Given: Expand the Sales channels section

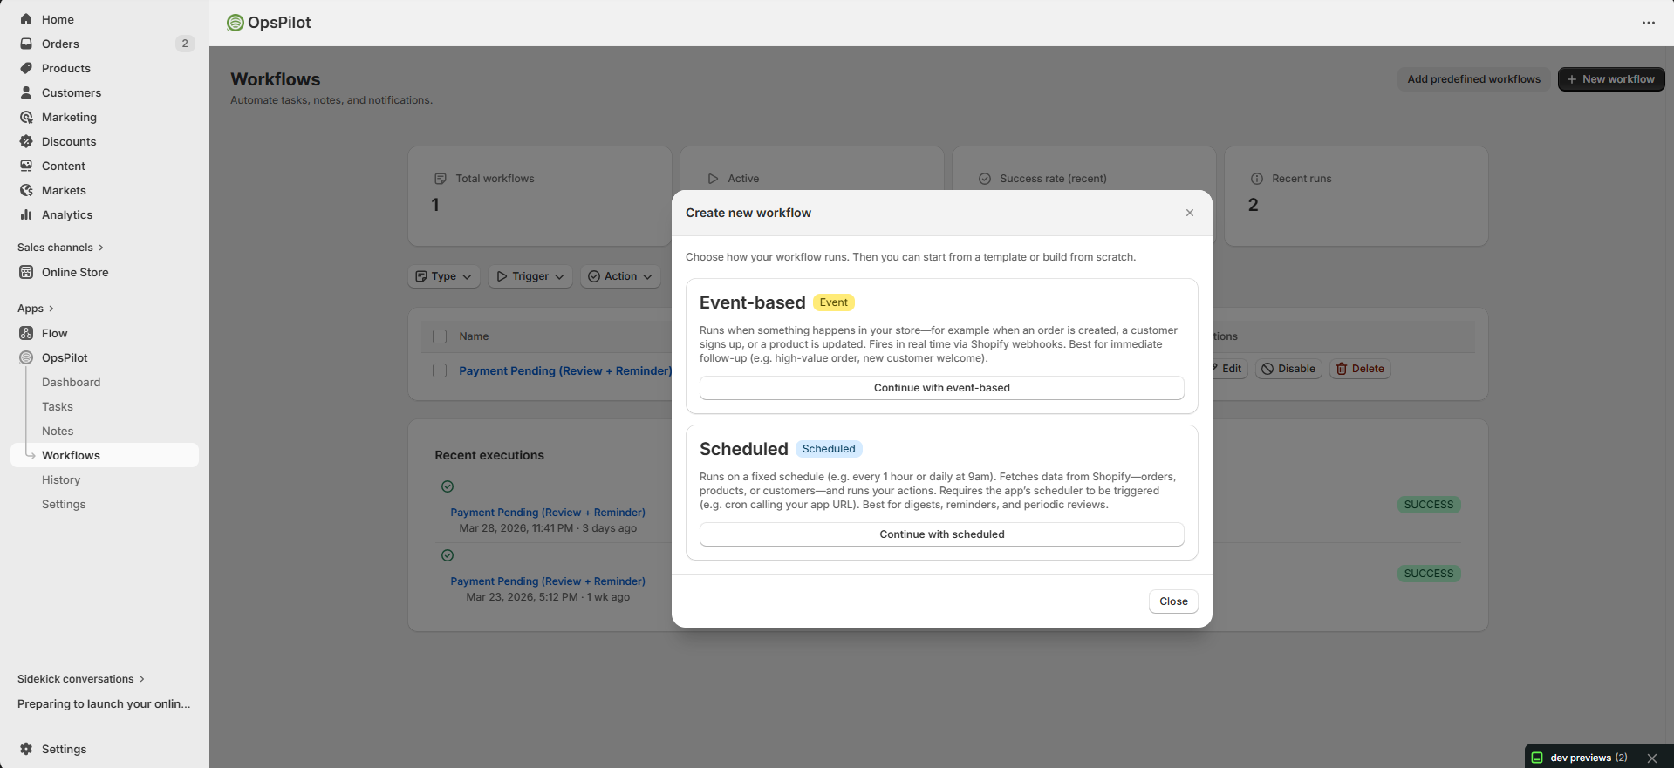Looking at the screenshot, I should coord(60,248).
